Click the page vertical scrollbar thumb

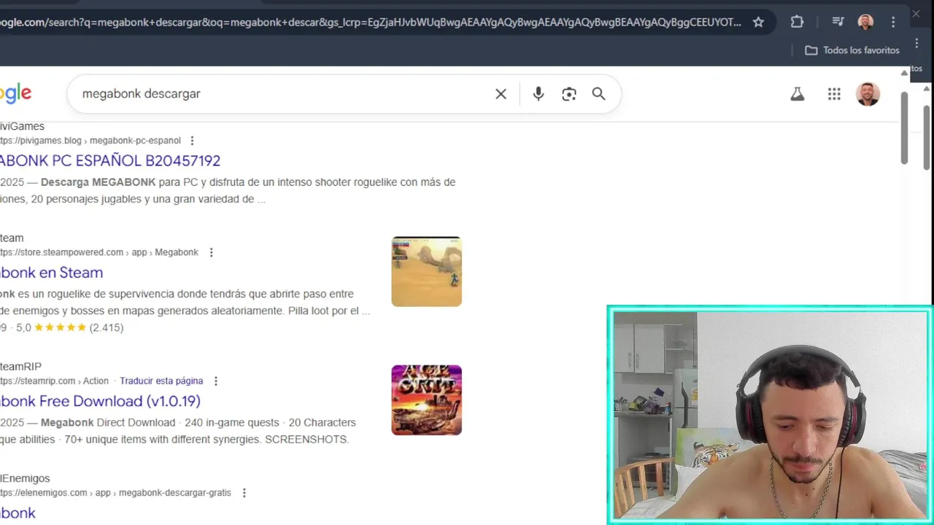tap(904, 128)
